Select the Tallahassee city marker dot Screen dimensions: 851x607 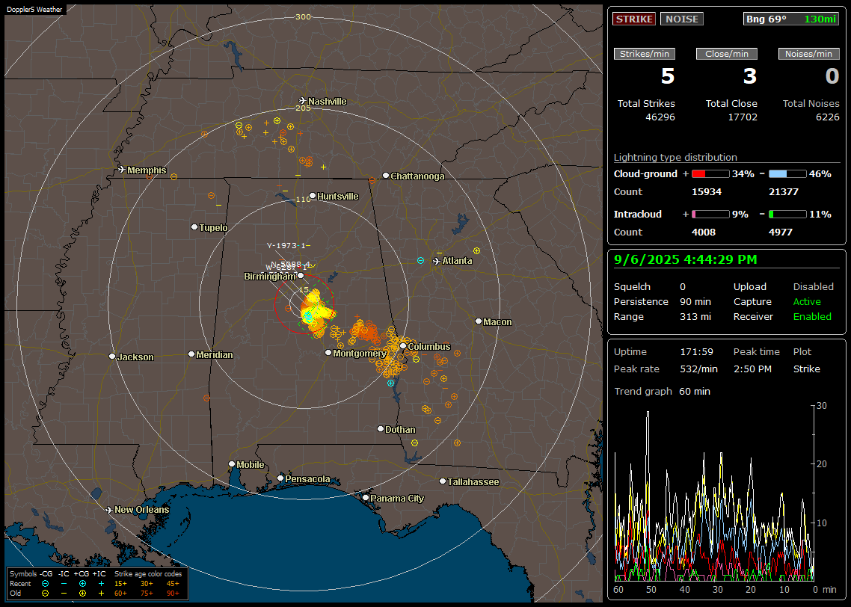click(x=443, y=481)
